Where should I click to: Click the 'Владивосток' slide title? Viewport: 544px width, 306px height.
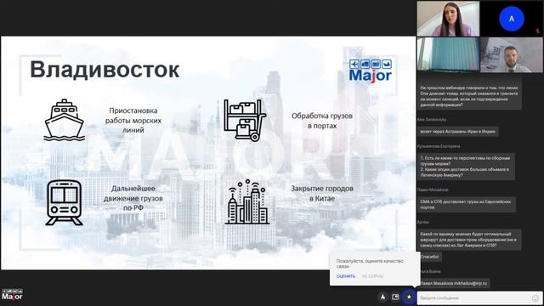[x=105, y=70]
